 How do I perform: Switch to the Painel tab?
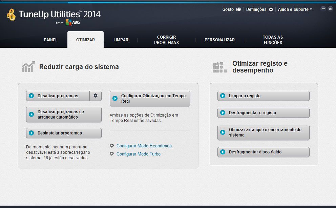pyautogui.click(x=50, y=40)
